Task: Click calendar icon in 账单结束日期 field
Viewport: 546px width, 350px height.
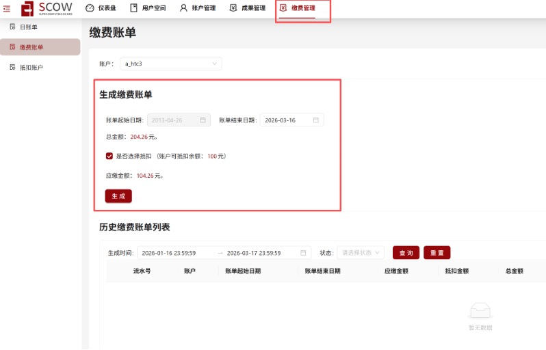Action: (316, 120)
